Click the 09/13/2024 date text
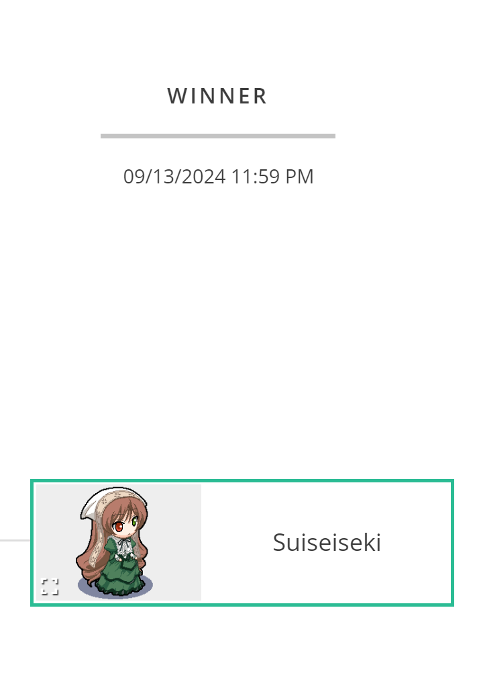 click(x=174, y=177)
